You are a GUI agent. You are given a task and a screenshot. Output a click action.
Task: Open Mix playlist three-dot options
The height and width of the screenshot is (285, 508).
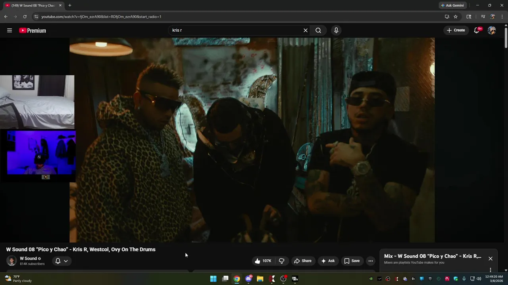click(x=491, y=270)
